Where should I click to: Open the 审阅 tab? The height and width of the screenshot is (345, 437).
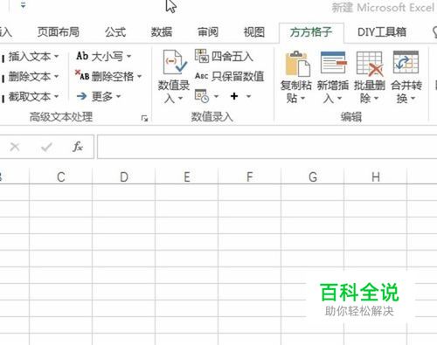point(208,32)
